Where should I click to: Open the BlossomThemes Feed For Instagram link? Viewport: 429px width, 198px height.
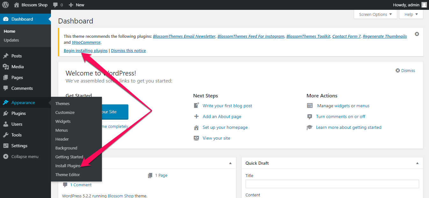pyautogui.click(x=251, y=36)
